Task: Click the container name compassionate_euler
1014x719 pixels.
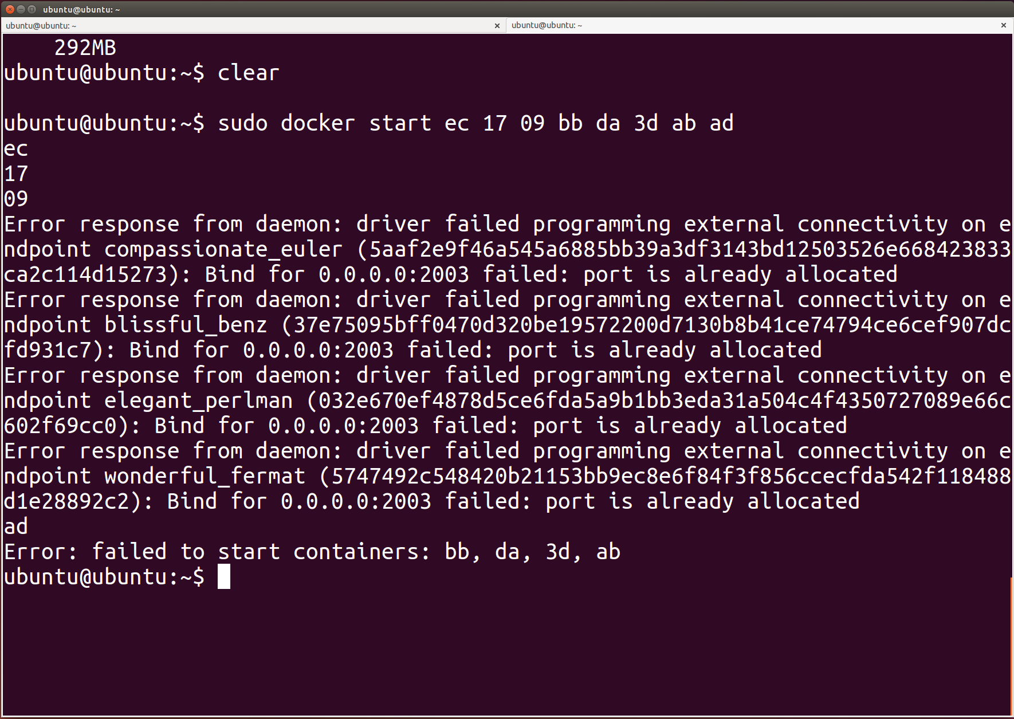Action: point(223,249)
